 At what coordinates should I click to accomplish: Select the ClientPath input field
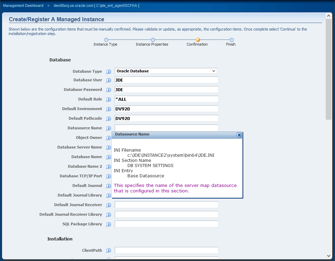166,250
